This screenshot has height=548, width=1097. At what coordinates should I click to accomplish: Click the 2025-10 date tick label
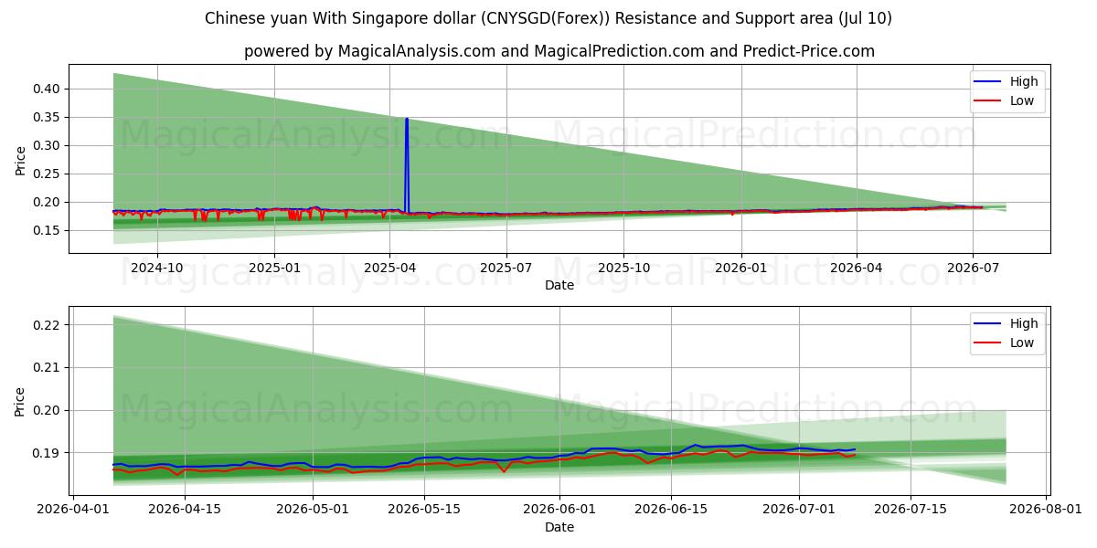623,268
